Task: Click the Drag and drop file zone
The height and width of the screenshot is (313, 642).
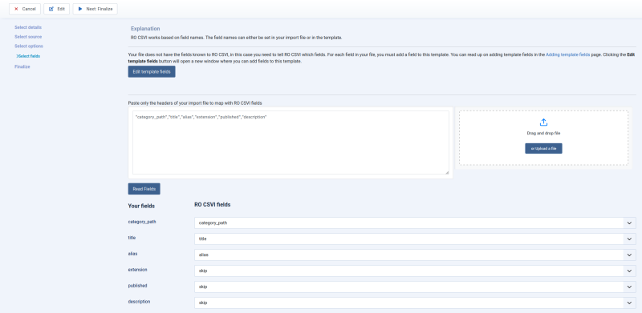Action: [544, 138]
